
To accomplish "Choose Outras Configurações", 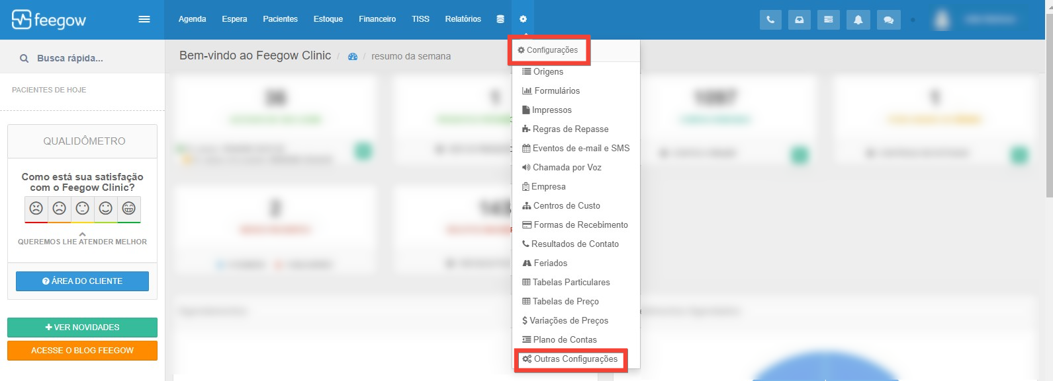I will [571, 359].
